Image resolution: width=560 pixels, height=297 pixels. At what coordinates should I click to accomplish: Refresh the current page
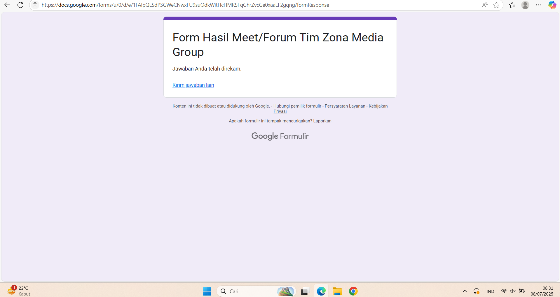coord(20,5)
